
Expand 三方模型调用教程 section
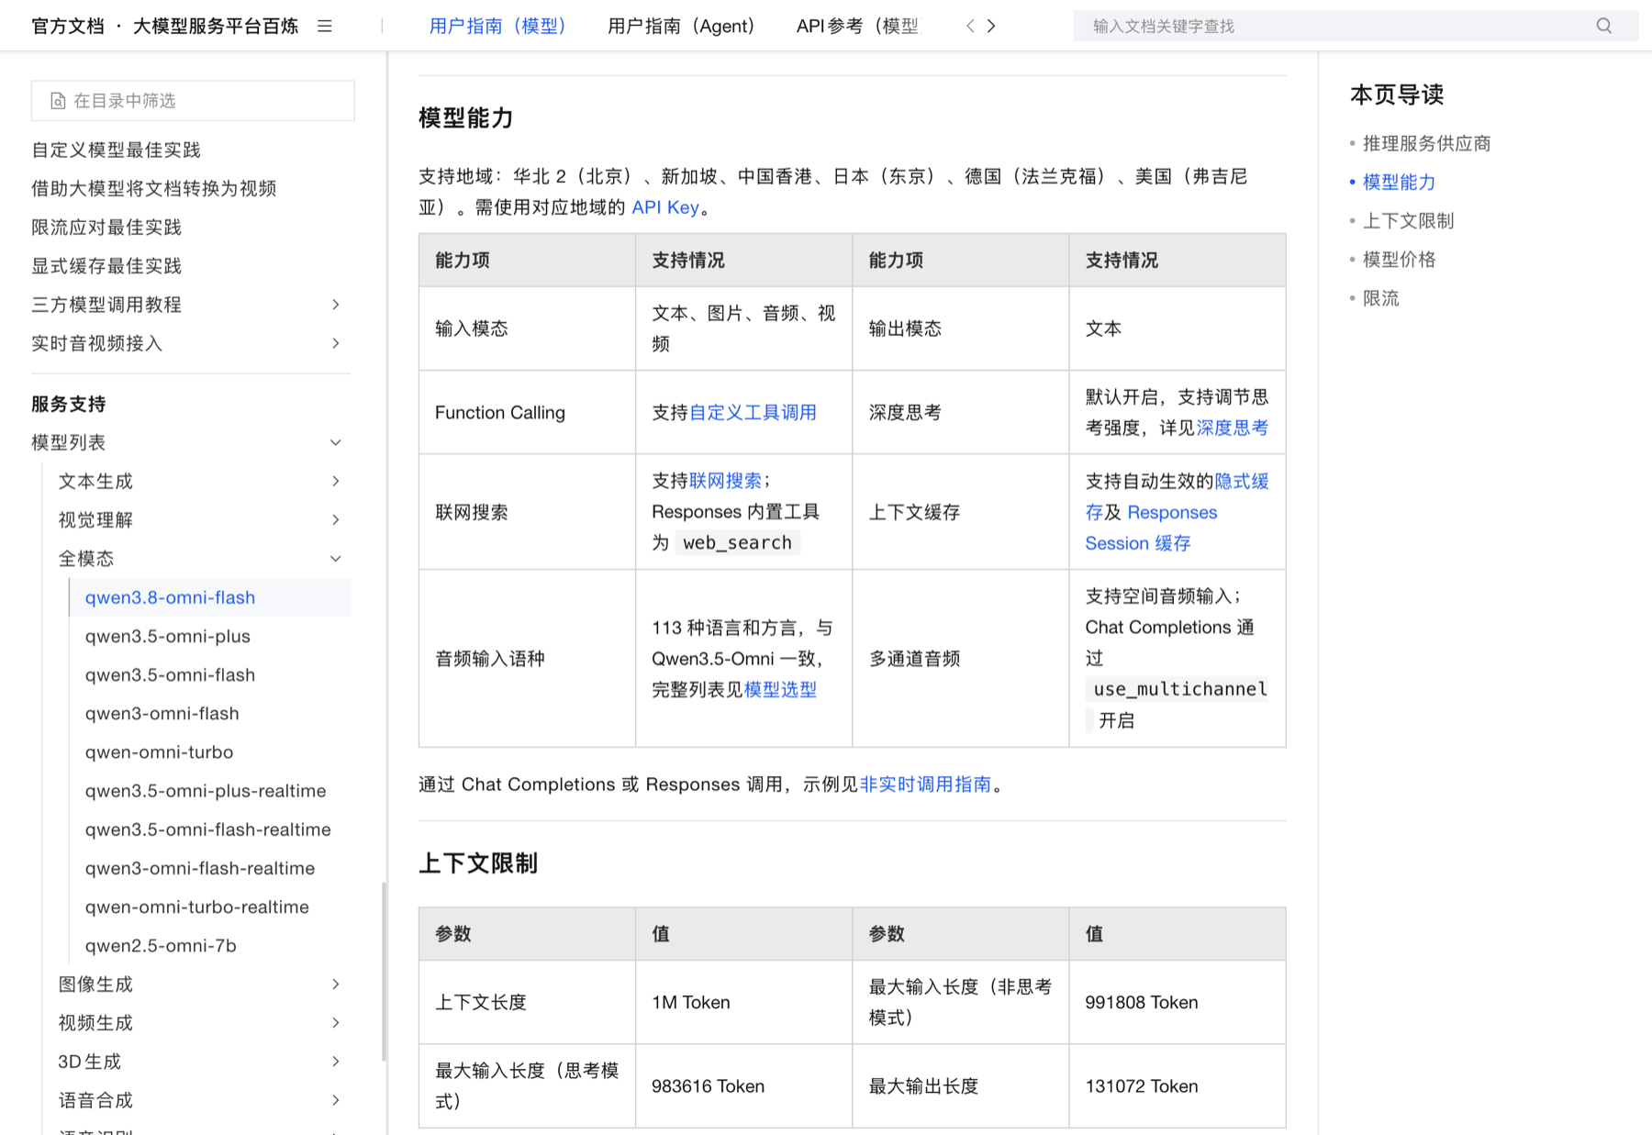click(x=336, y=305)
